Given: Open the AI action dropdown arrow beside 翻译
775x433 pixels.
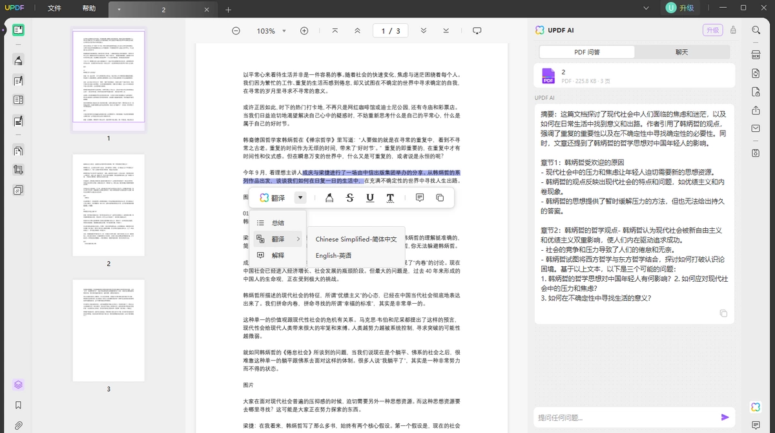Looking at the screenshot, I should tap(300, 198).
